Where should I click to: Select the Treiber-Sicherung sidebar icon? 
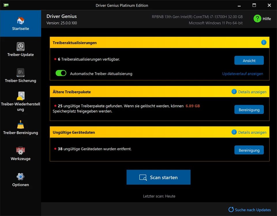pos(20,75)
